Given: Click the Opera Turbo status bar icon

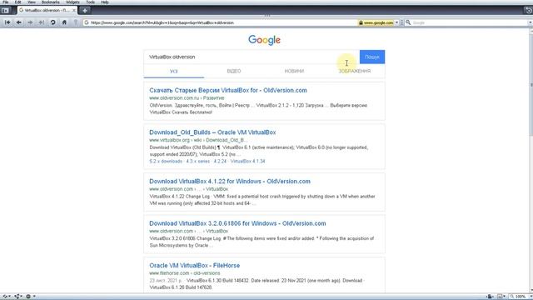Looking at the screenshot, I should [x=28, y=297].
